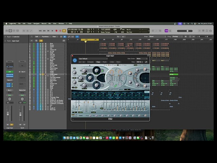Open the ES2 User Default preset dropdown
The height and width of the screenshot is (163, 217).
point(93,59)
